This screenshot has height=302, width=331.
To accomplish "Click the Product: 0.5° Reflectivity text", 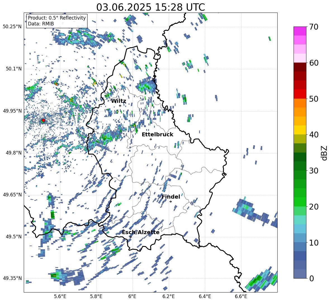I will [x=57, y=18].
